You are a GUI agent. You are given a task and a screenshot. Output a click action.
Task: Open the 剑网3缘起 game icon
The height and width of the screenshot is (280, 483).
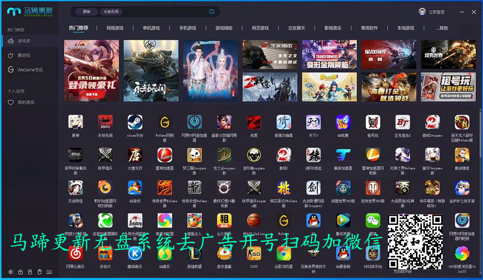pyautogui.click(x=313, y=155)
